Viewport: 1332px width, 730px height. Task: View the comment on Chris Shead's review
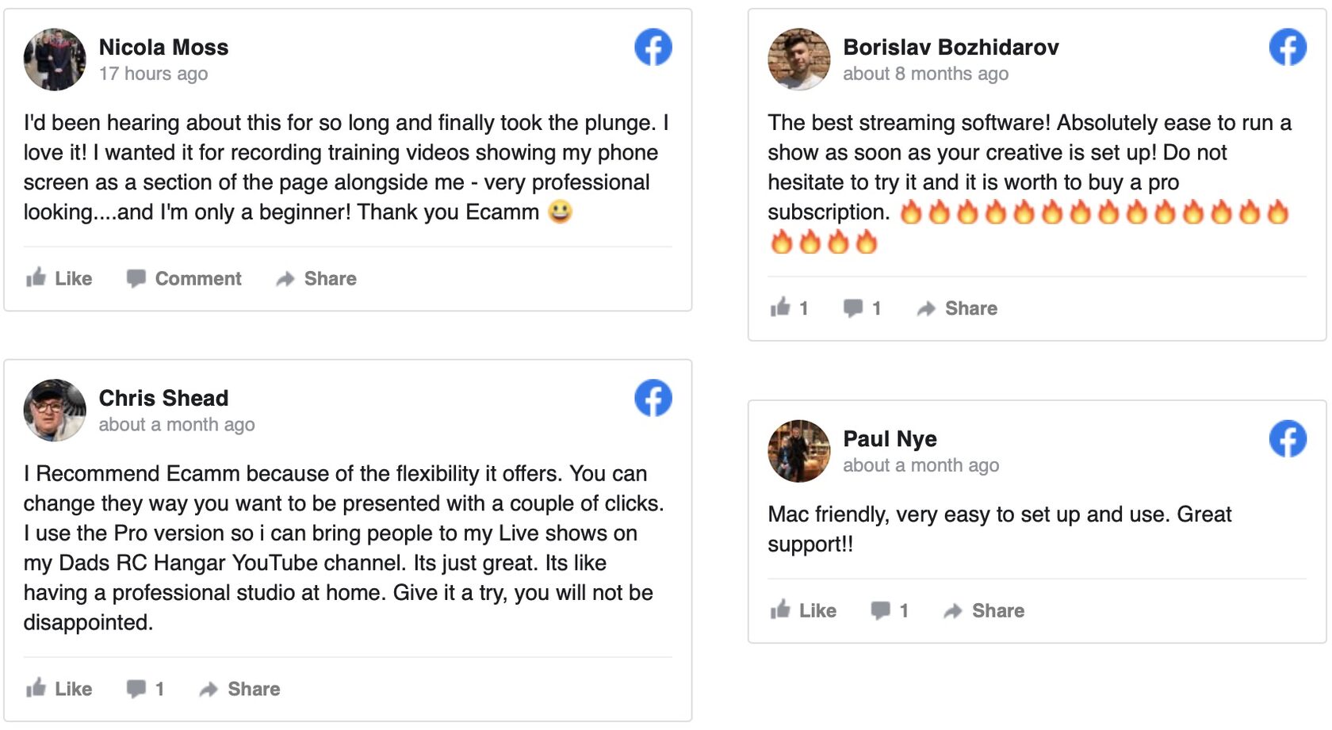click(145, 689)
